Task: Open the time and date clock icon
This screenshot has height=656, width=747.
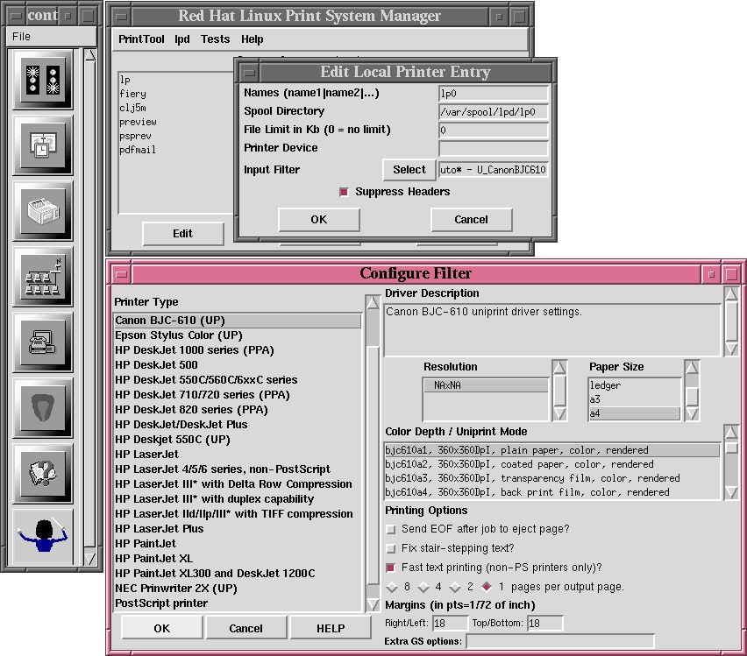Action: (x=43, y=145)
